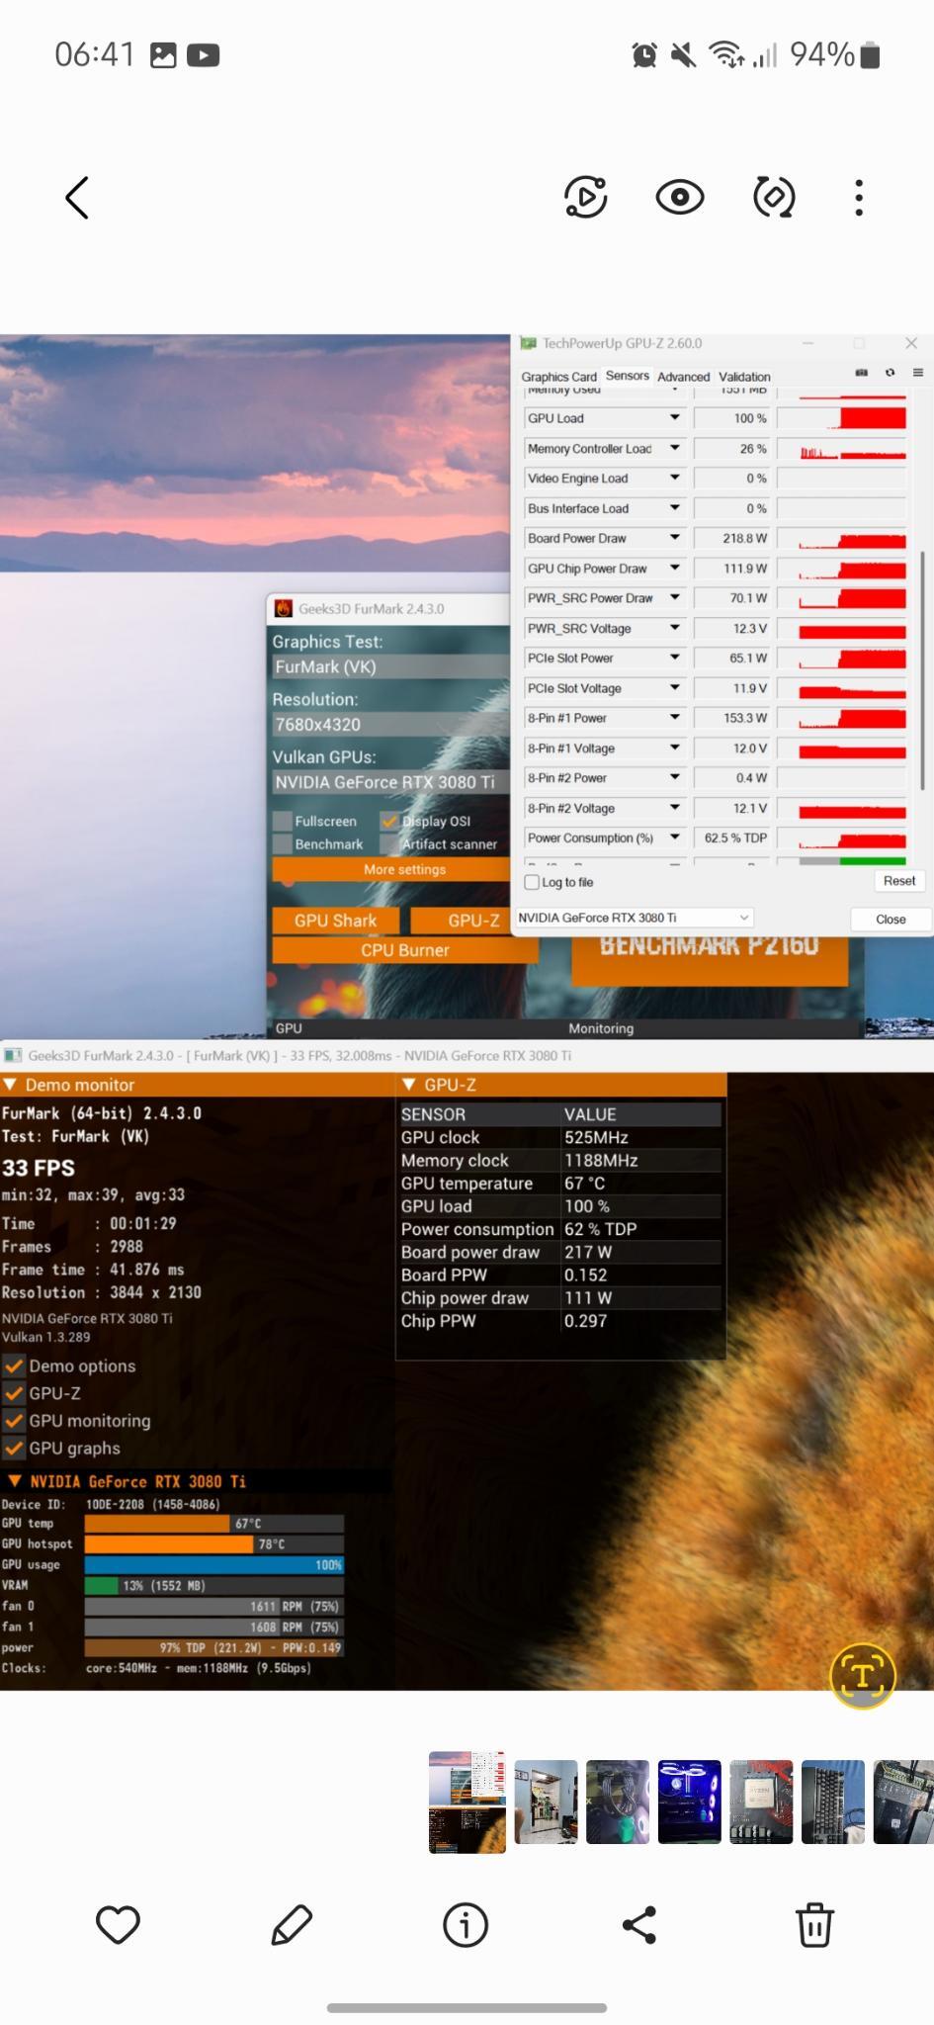Tap the battery icon in status bar

870,55
